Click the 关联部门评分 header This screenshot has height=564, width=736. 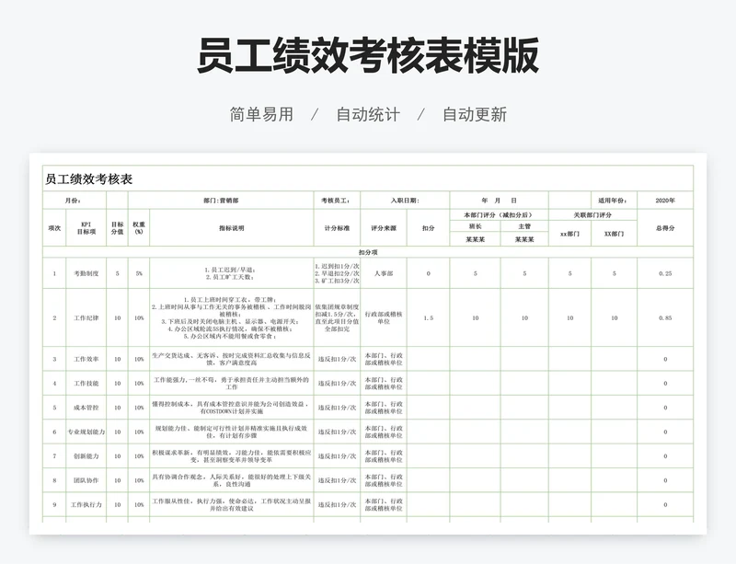coord(592,215)
